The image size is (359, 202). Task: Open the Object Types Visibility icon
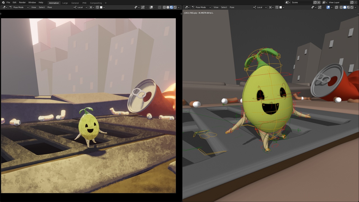[x=136, y=7]
